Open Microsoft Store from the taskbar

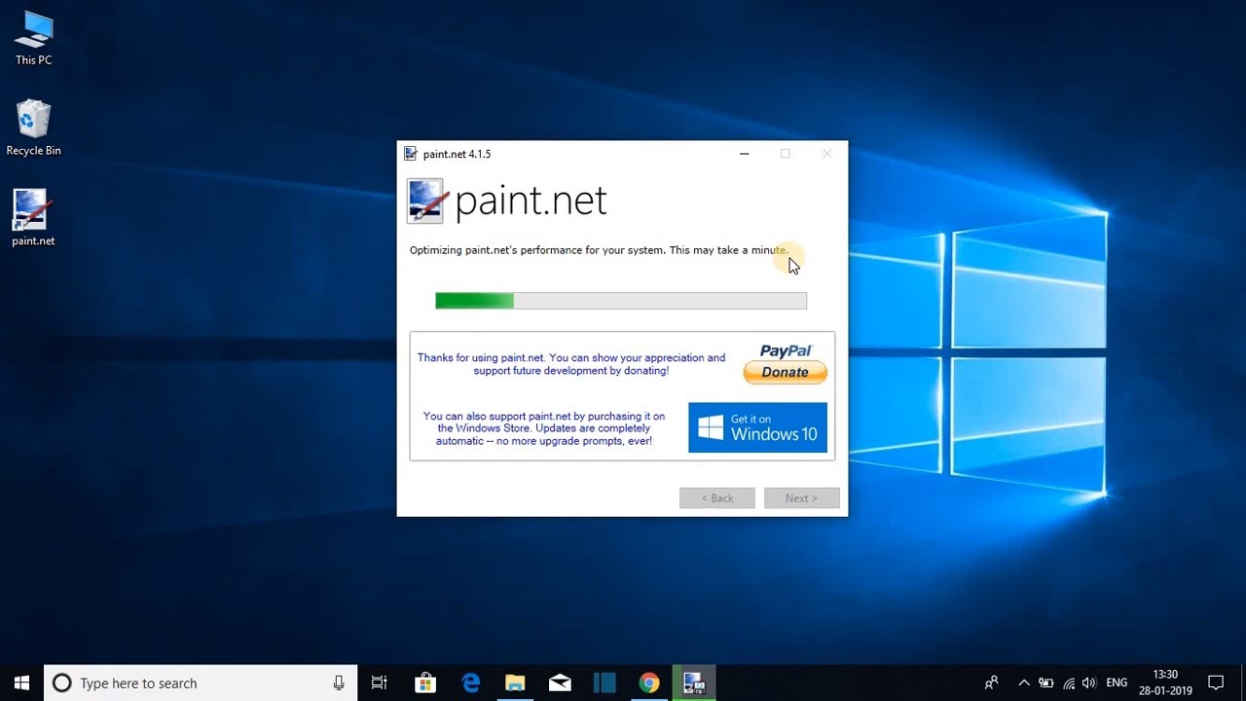(425, 683)
